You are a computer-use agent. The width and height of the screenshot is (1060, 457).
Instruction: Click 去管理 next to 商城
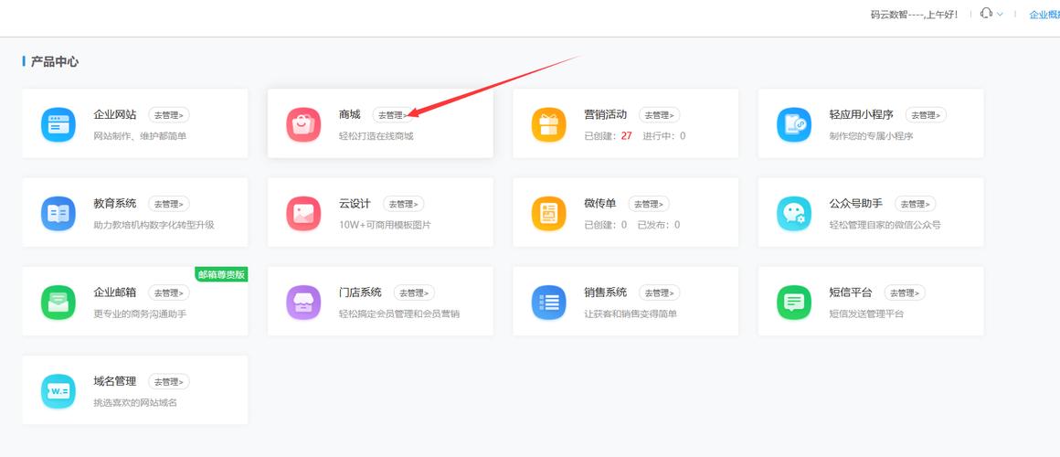click(393, 115)
